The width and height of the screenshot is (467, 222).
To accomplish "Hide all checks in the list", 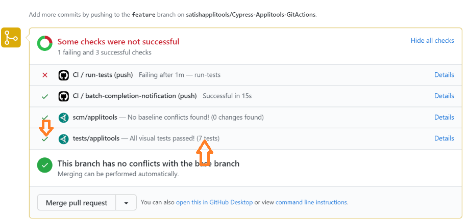I will pos(432,41).
